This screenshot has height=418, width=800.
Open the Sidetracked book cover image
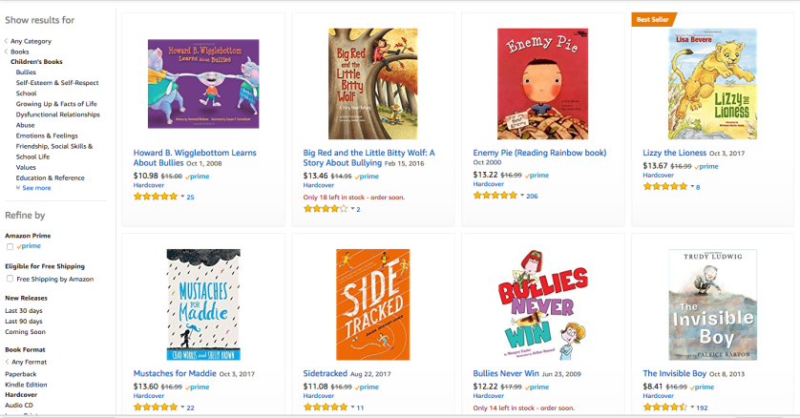click(x=372, y=304)
